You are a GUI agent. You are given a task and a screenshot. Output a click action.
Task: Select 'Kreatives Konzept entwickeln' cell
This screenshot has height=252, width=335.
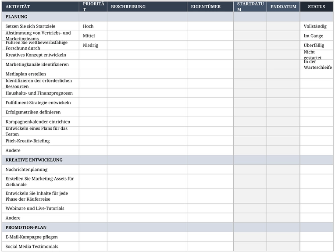(40, 55)
